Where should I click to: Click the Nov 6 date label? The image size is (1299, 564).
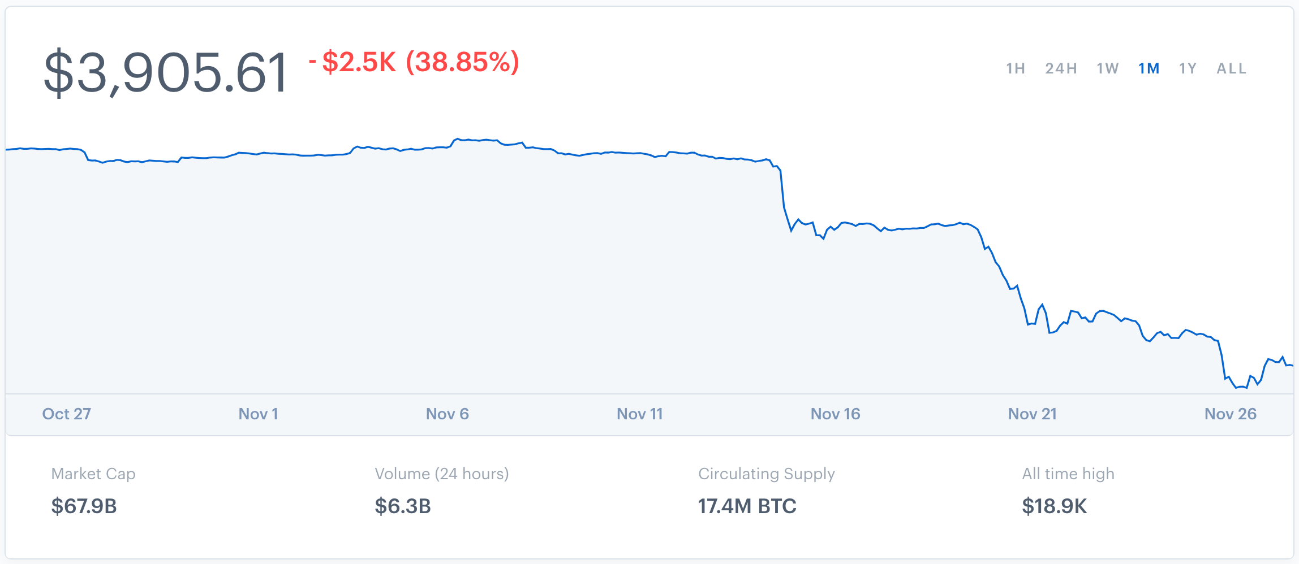(x=447, y=414)
